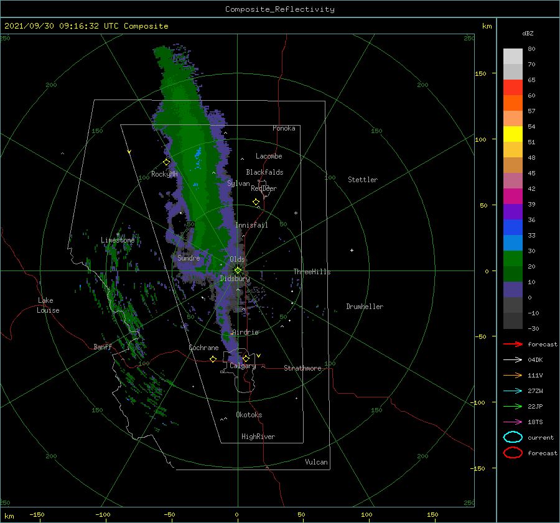This screenshot has width=560, height=523.
Task: Click the Stettler city label
Action: click(x=363, y=180)
